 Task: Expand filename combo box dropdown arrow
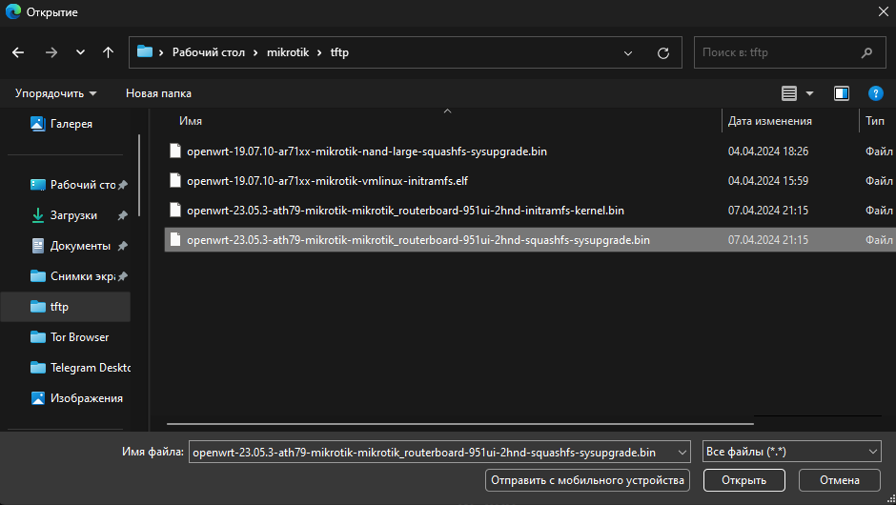coord(682,453)
